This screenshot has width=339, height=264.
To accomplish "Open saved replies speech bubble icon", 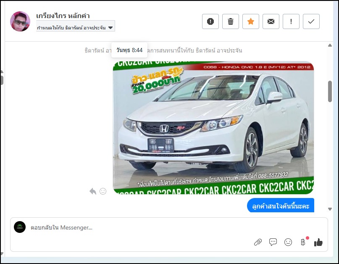I will pos(273,242).
